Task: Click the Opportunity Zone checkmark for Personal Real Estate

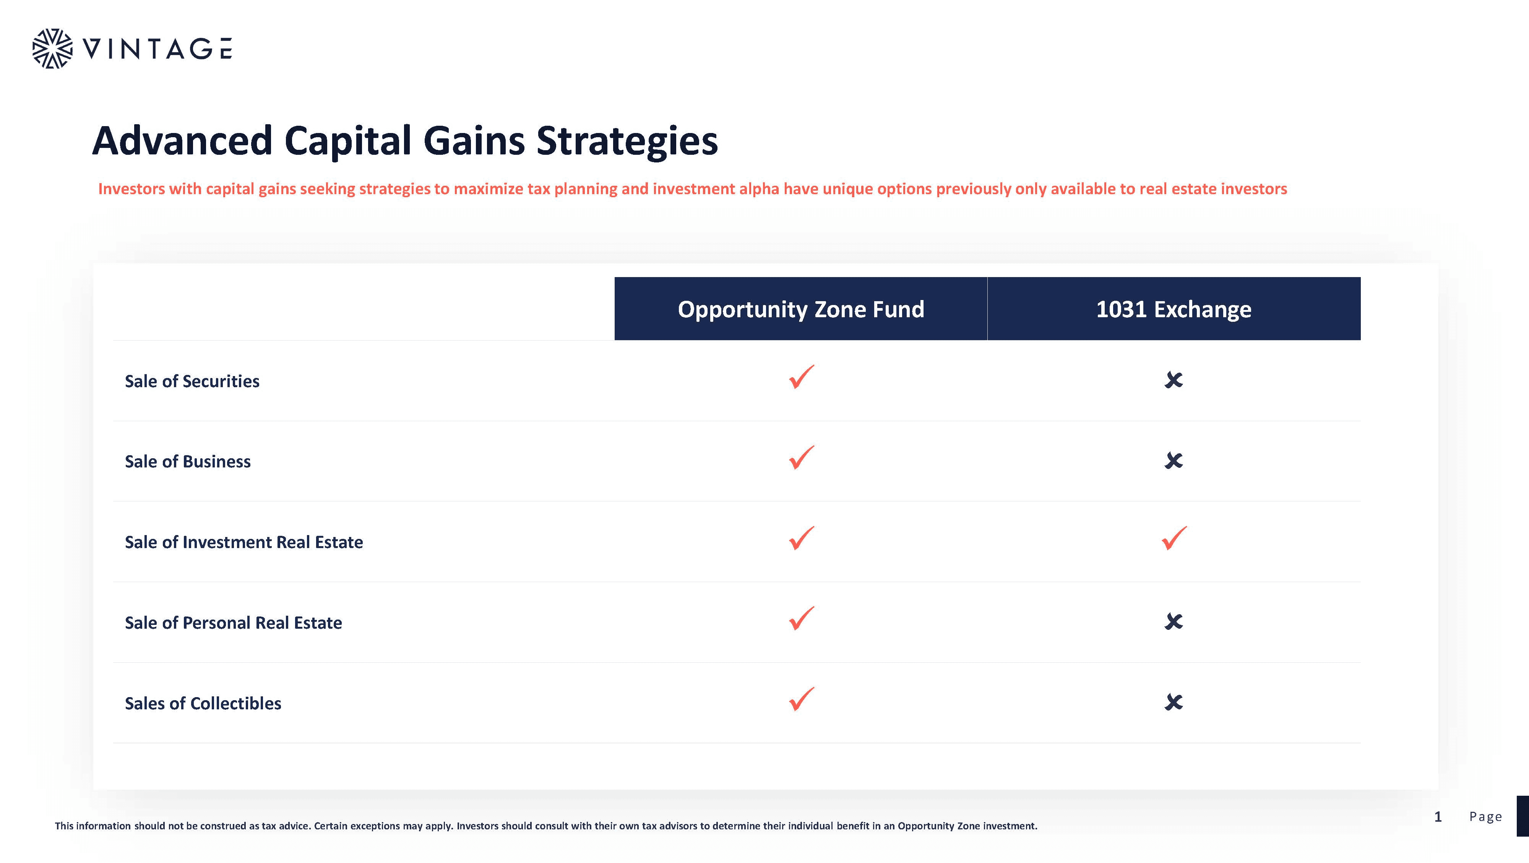Action: pyautogui.click(x=801, y=618)
